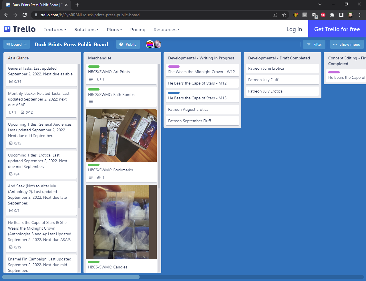Screen dimensions: 366x281
Task: Click the checklist icon showing 0/15
Action: click(11, 143)
